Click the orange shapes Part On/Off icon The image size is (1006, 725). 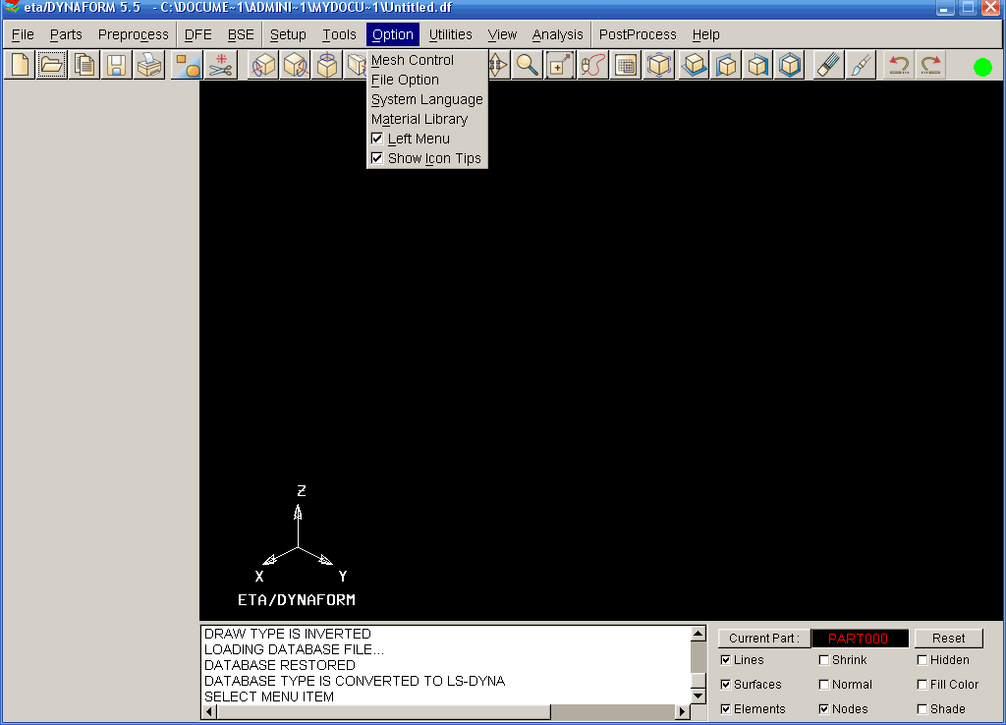click(x=188, y=65)
